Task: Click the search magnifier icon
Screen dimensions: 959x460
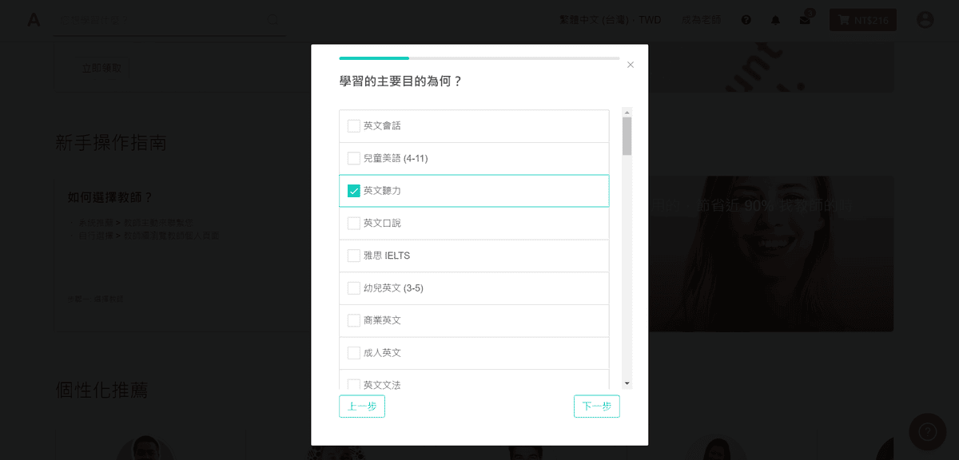Action: click(x=272, y=18)
